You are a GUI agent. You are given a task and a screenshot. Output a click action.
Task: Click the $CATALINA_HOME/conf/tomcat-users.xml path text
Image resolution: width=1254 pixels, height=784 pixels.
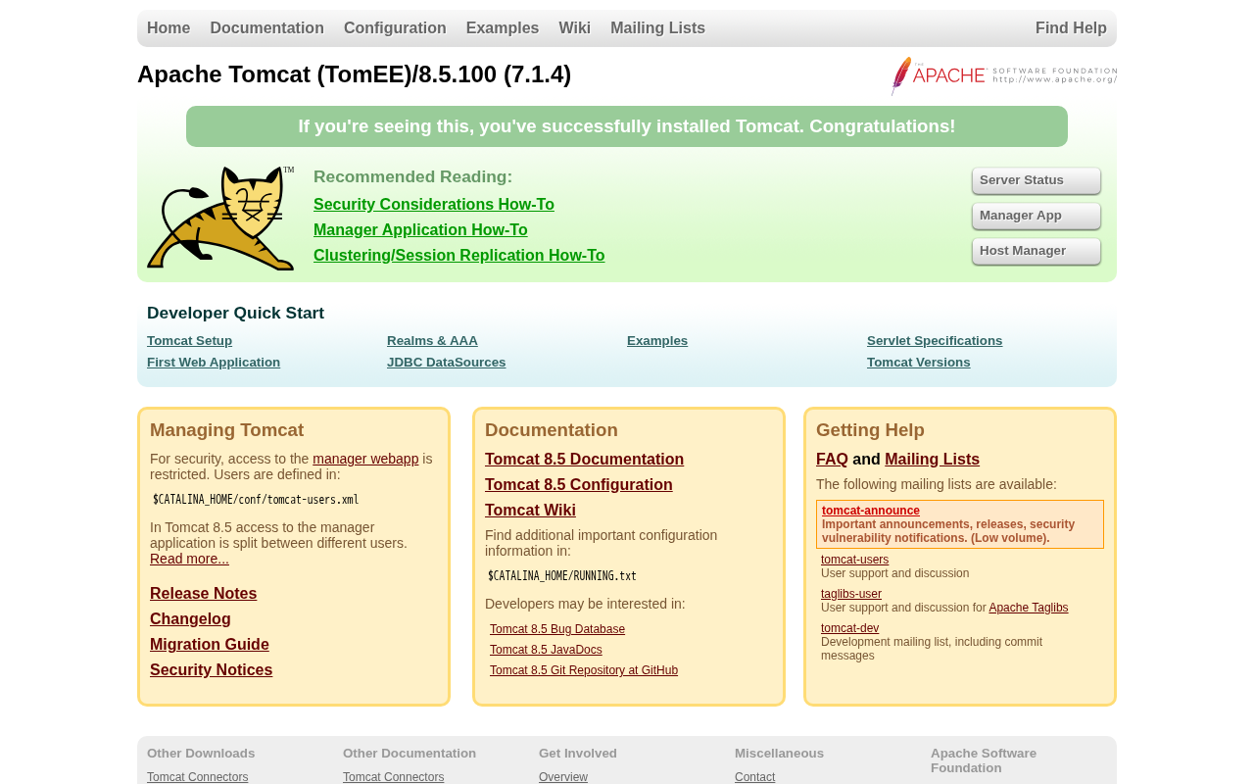point(256,500)
